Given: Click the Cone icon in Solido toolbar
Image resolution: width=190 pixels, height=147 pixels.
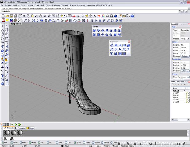Looking at the screenshot, I should [111, 30].
